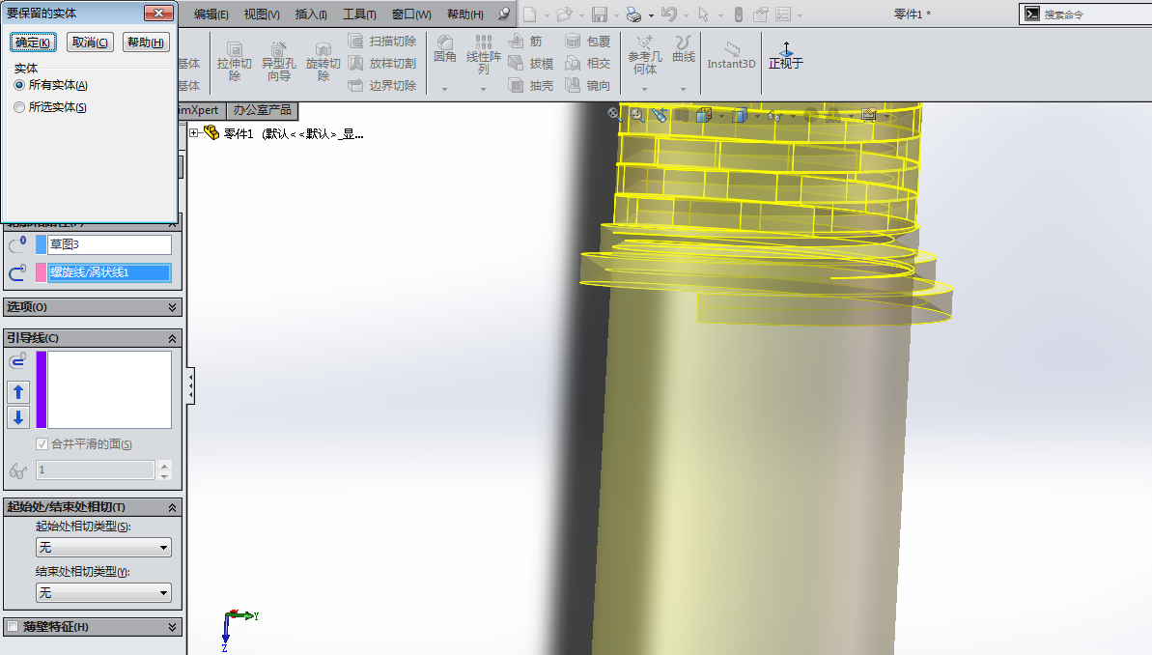
Task: Open the 参考几何体 dropdown arrow
Action: point(644,90)
